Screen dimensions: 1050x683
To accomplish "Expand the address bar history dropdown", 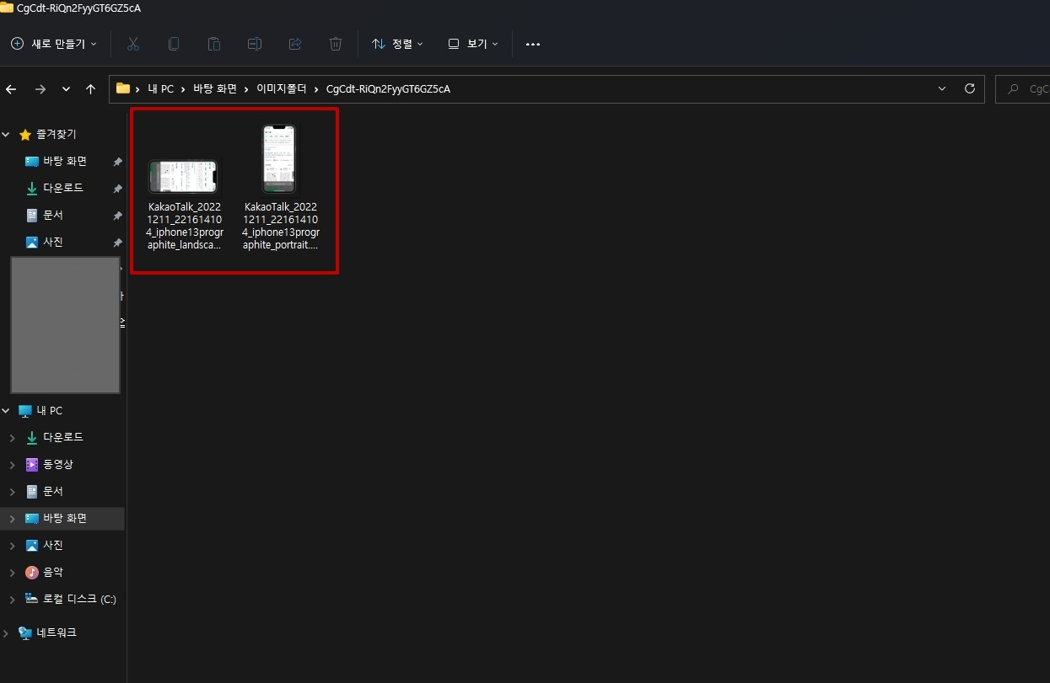I will 942,88.
